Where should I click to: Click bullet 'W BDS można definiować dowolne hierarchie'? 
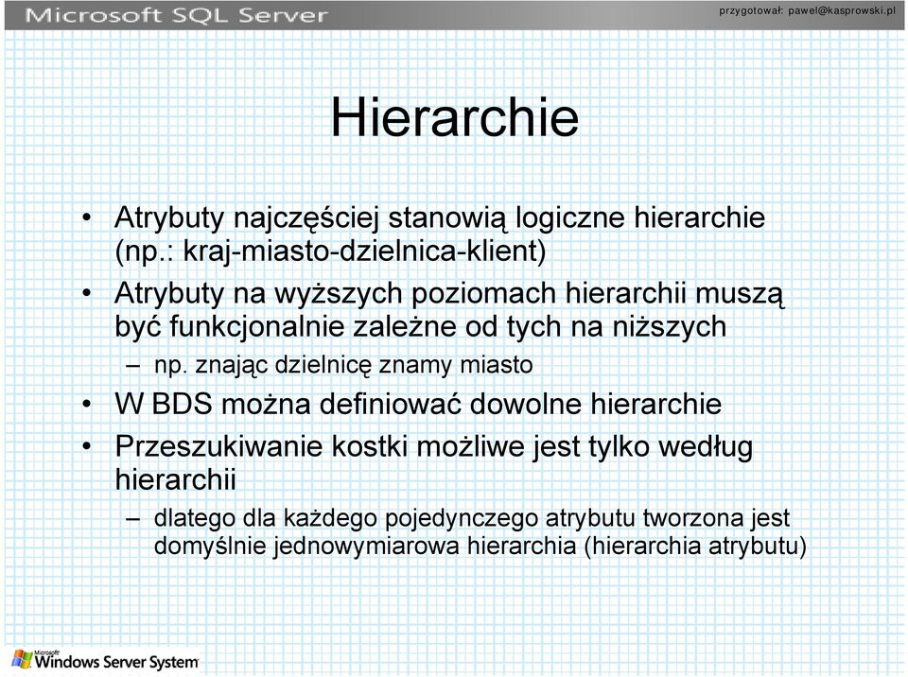418,404
